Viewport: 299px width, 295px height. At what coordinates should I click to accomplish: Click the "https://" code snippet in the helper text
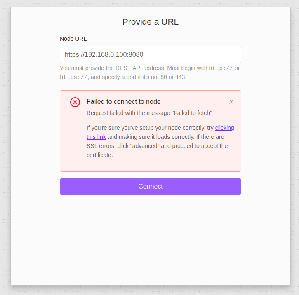coord(73,77)
